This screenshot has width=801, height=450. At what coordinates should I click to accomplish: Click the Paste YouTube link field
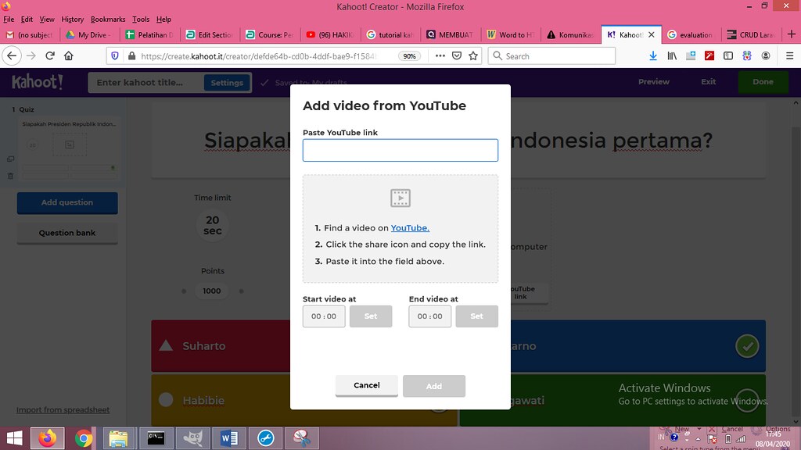(x=400, y=150)
